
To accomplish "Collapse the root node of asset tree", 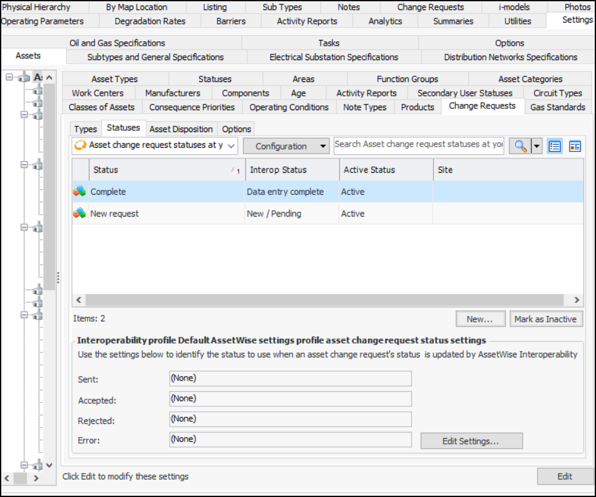I will pyautogui.click(x=9, y=78).
